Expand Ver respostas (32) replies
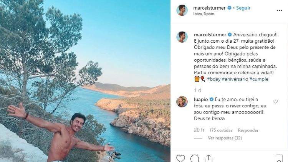Image resolution: width=288 pixels, height=162 pixels. coord(225,138)
